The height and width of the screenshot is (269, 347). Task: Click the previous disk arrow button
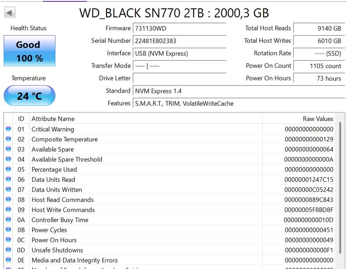[9, 12]
